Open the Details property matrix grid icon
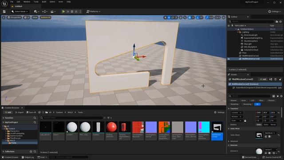284x160 pixels. pos(273,96)
